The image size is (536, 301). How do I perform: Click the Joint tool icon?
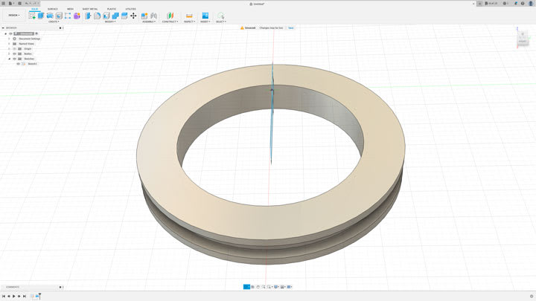[154, 16]
